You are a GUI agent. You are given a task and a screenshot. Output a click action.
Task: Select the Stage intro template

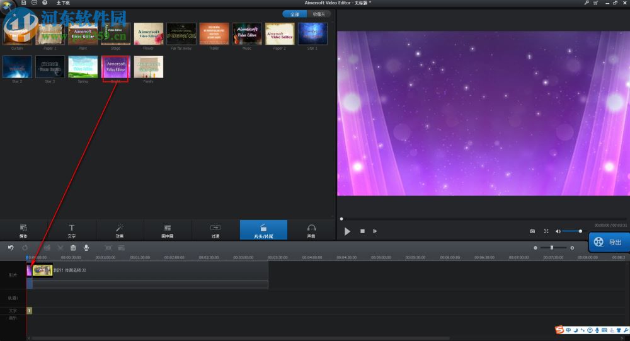116,34
